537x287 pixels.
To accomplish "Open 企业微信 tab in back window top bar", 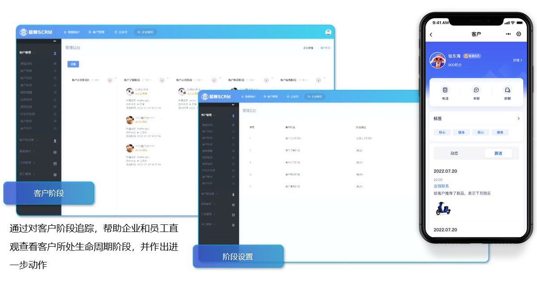I will point(145,32).
